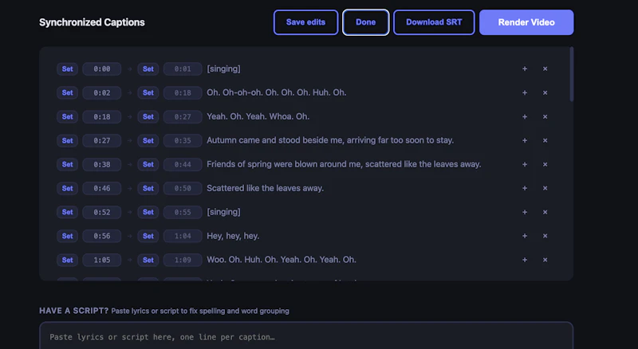Edit the 0:18 start time of 'Yeah. Oh.' row

coord(102,117)
